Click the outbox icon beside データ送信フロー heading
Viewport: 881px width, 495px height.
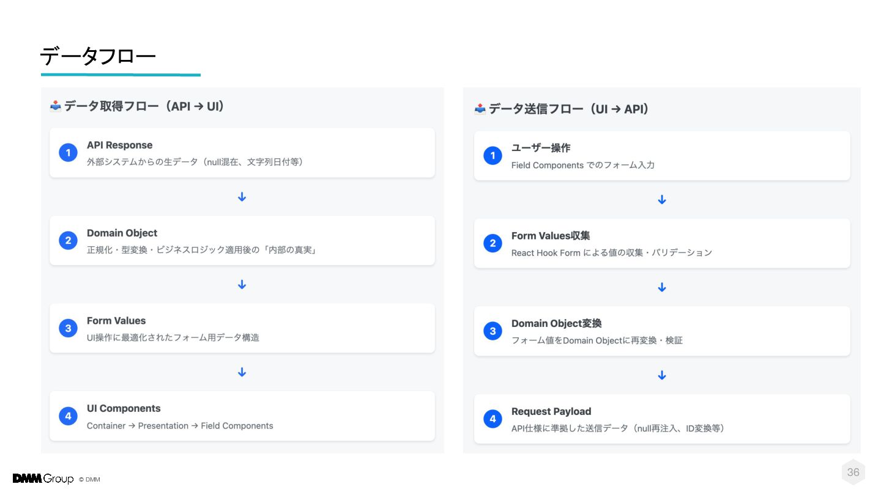[480, 109]
